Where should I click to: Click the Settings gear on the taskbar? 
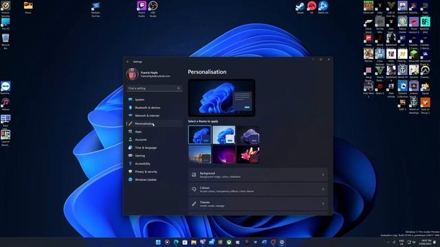pos(282,242)
